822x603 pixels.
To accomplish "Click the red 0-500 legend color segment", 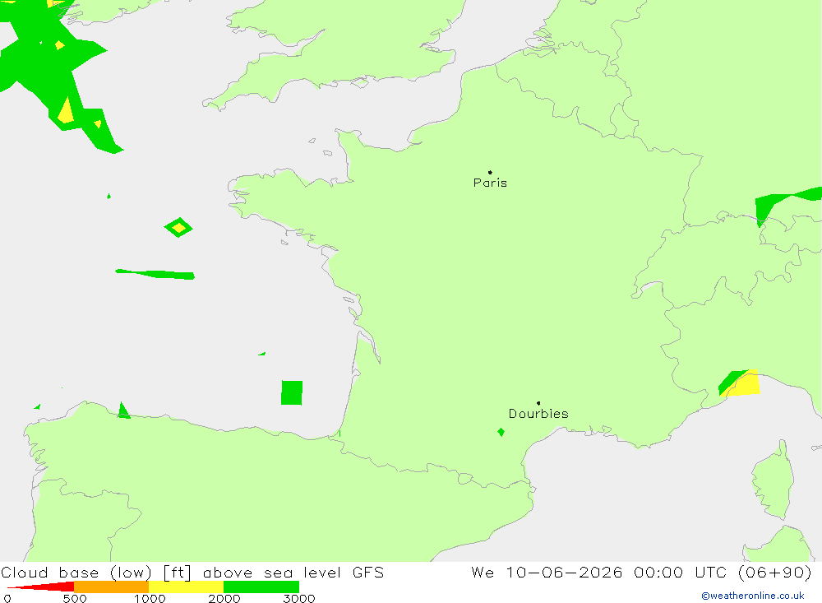I will (40, 587).
